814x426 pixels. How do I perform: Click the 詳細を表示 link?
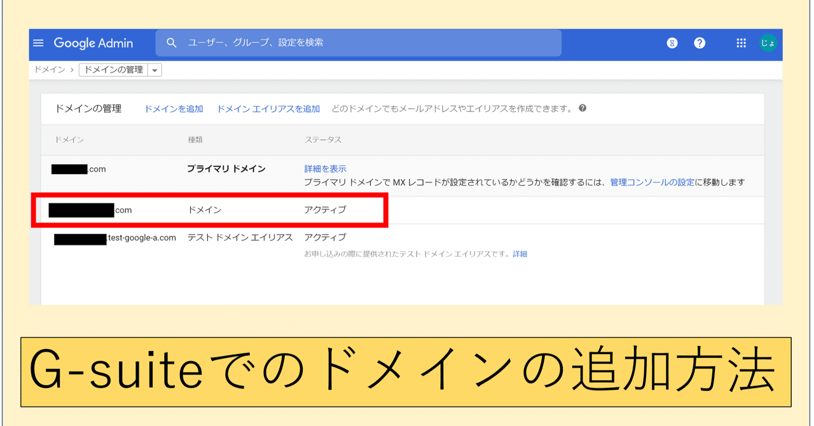[325, 169]
